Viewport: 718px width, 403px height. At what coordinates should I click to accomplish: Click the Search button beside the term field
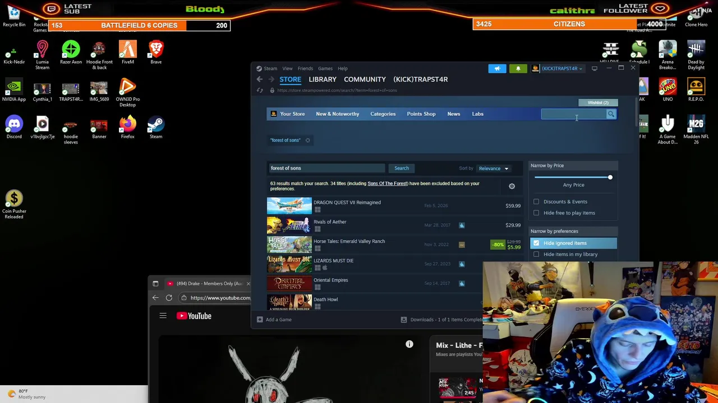point(402,168)
